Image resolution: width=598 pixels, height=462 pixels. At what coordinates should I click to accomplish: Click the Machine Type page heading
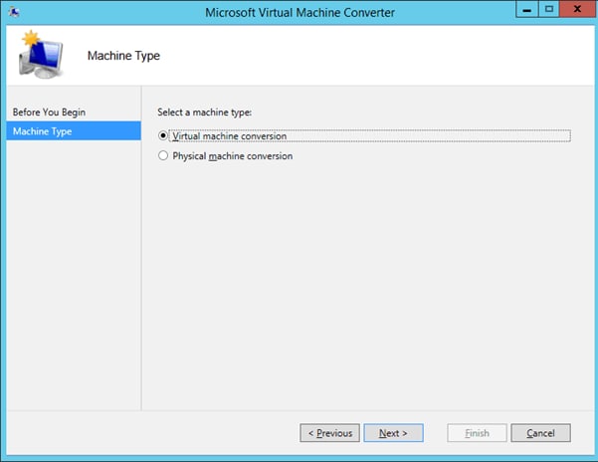pyautogui.click(x=123, y=56)
